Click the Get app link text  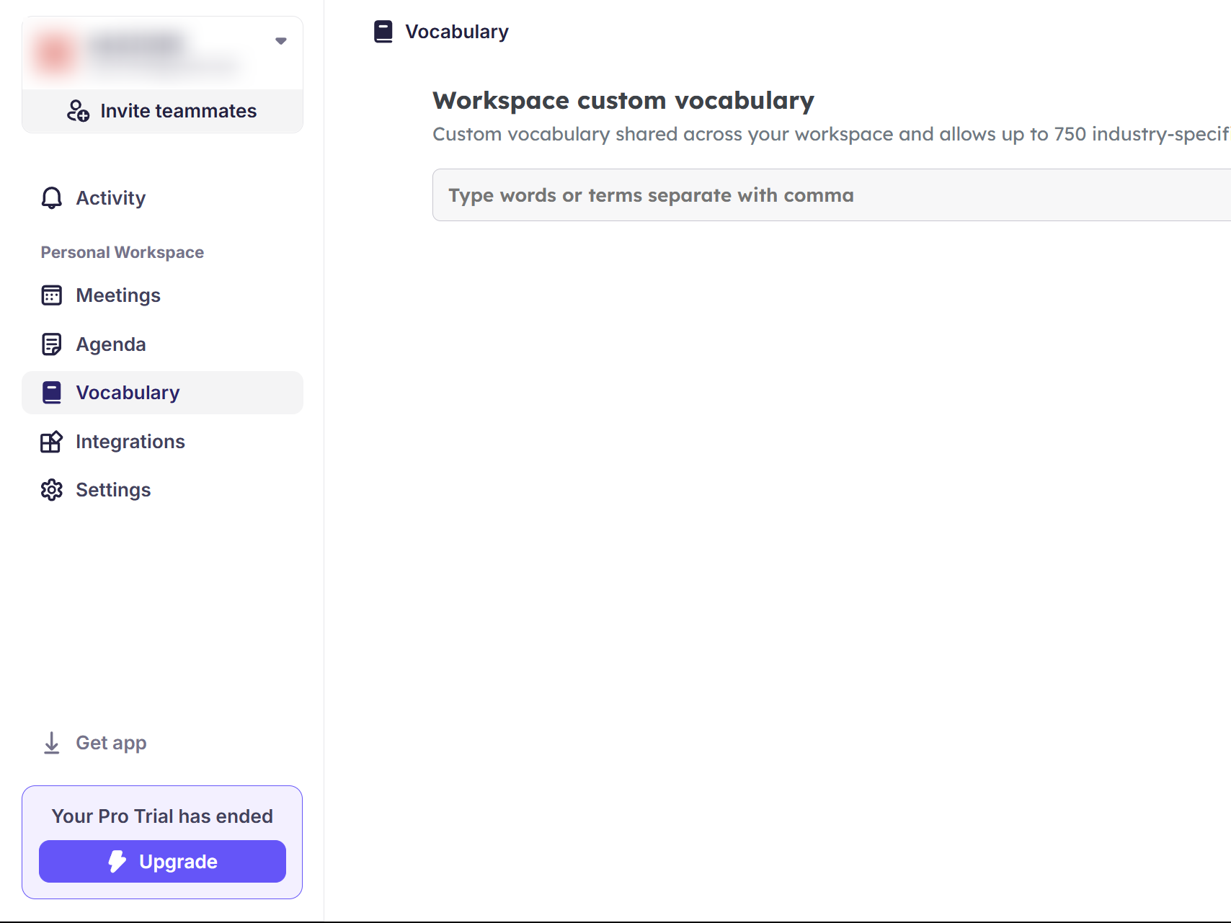coord(111,743)
